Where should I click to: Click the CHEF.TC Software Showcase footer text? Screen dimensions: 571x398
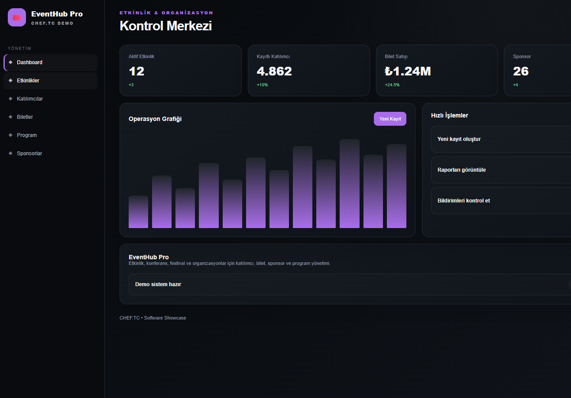(153, 318)
